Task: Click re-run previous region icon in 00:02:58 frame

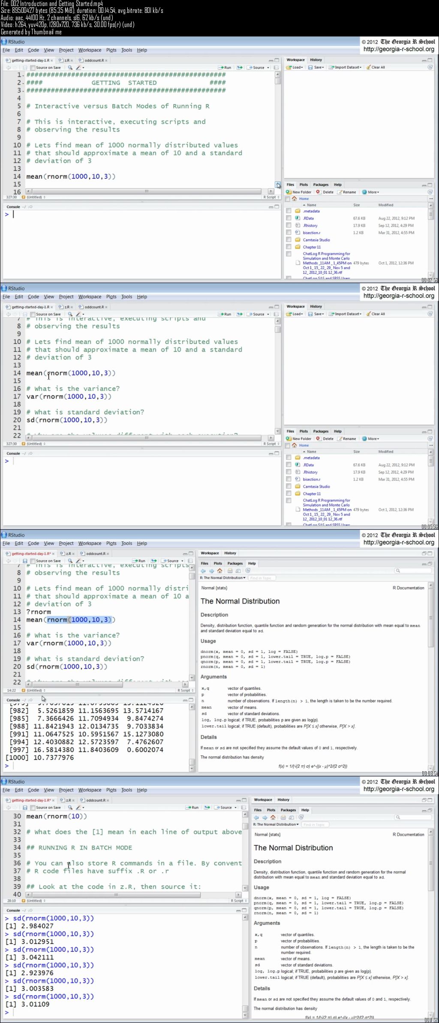Action: coord(240,67)
